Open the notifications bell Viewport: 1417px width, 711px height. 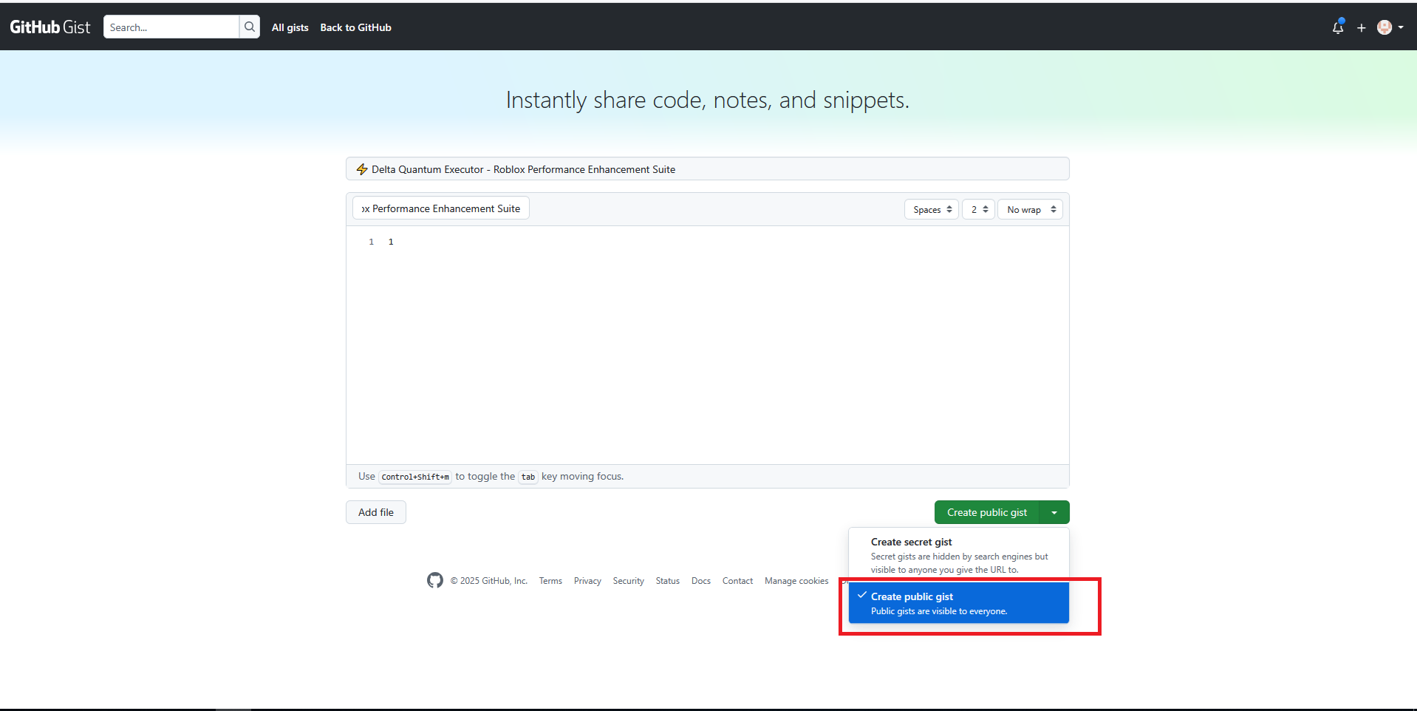1337,27
